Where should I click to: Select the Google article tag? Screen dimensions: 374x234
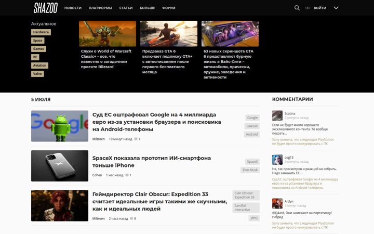pos(252,118)
